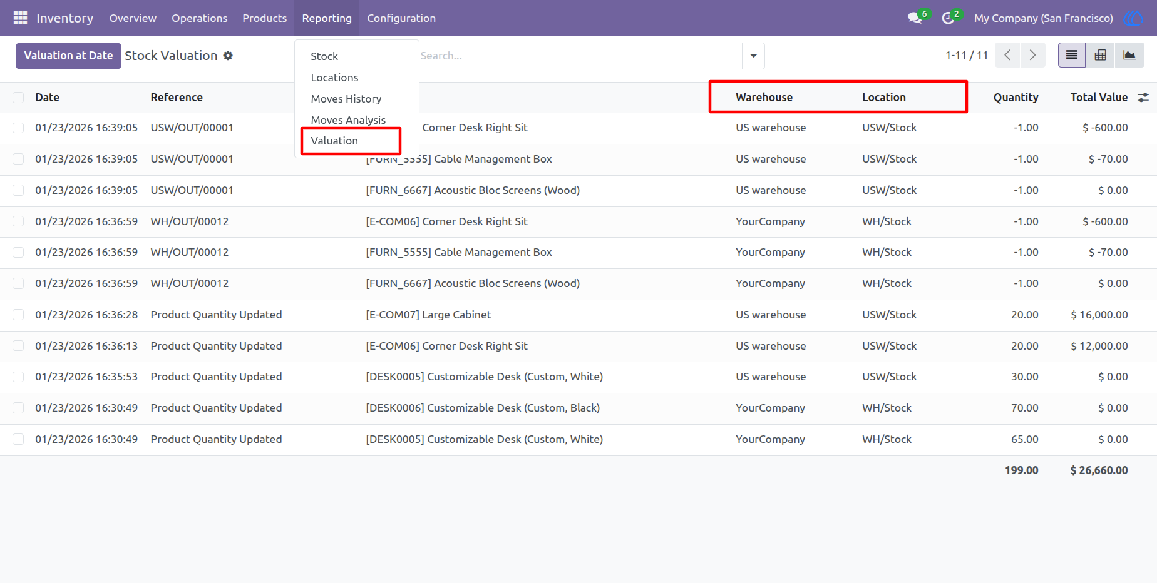This screenshot has width=1157, height=583.
Task: Check the first USW/OUT/00001 row checkbox
Action: 18,128
